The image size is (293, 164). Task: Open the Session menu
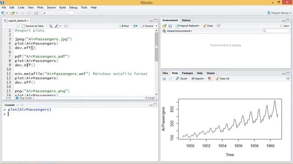tap(51, 7)
